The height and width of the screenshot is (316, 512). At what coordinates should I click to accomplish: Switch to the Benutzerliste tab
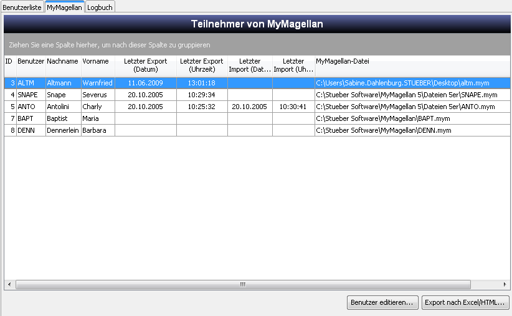[x=22, y=7]
